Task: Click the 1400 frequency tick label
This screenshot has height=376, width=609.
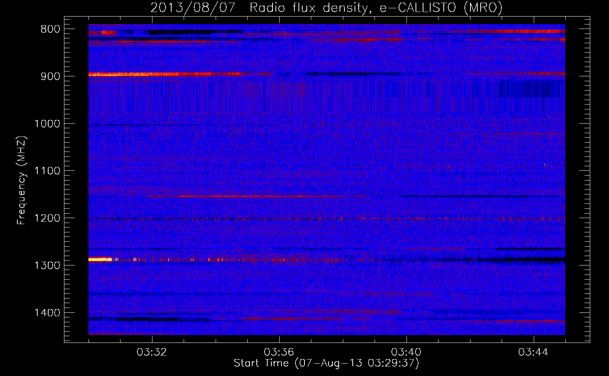Action: [47, 313]
